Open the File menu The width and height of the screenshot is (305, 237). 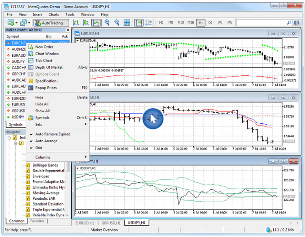point(10,15)
